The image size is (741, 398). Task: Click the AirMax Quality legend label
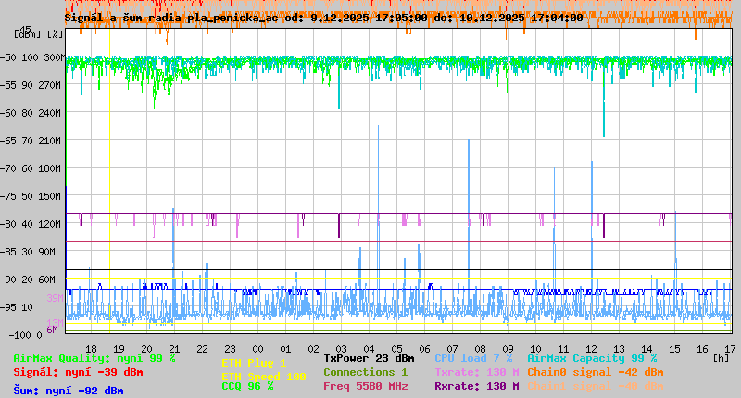click(94, 358)
